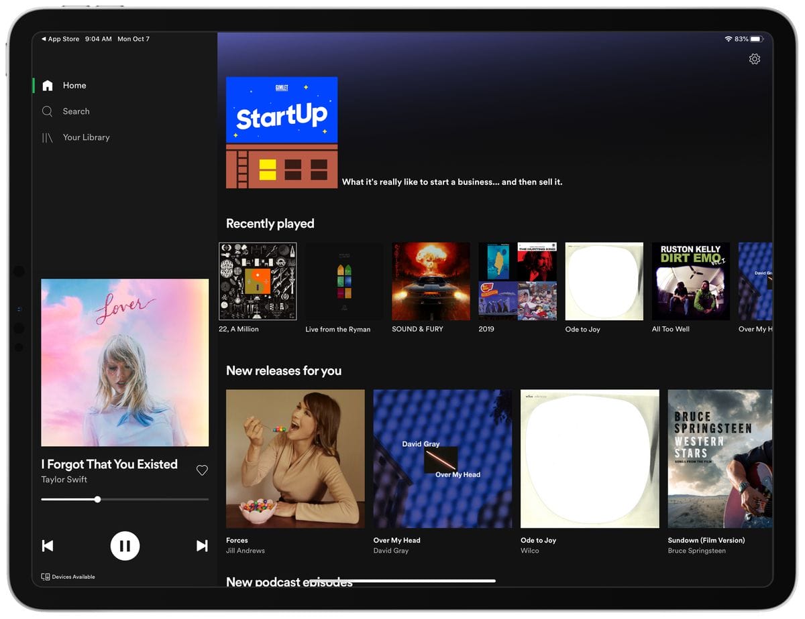Expand the Recently played section heading
The height and width of the screenshot is (619, 805).
tap(270, 223)
